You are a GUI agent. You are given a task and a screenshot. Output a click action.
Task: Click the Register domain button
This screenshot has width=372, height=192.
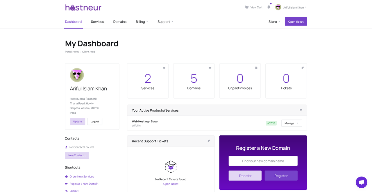coord(281,176)
